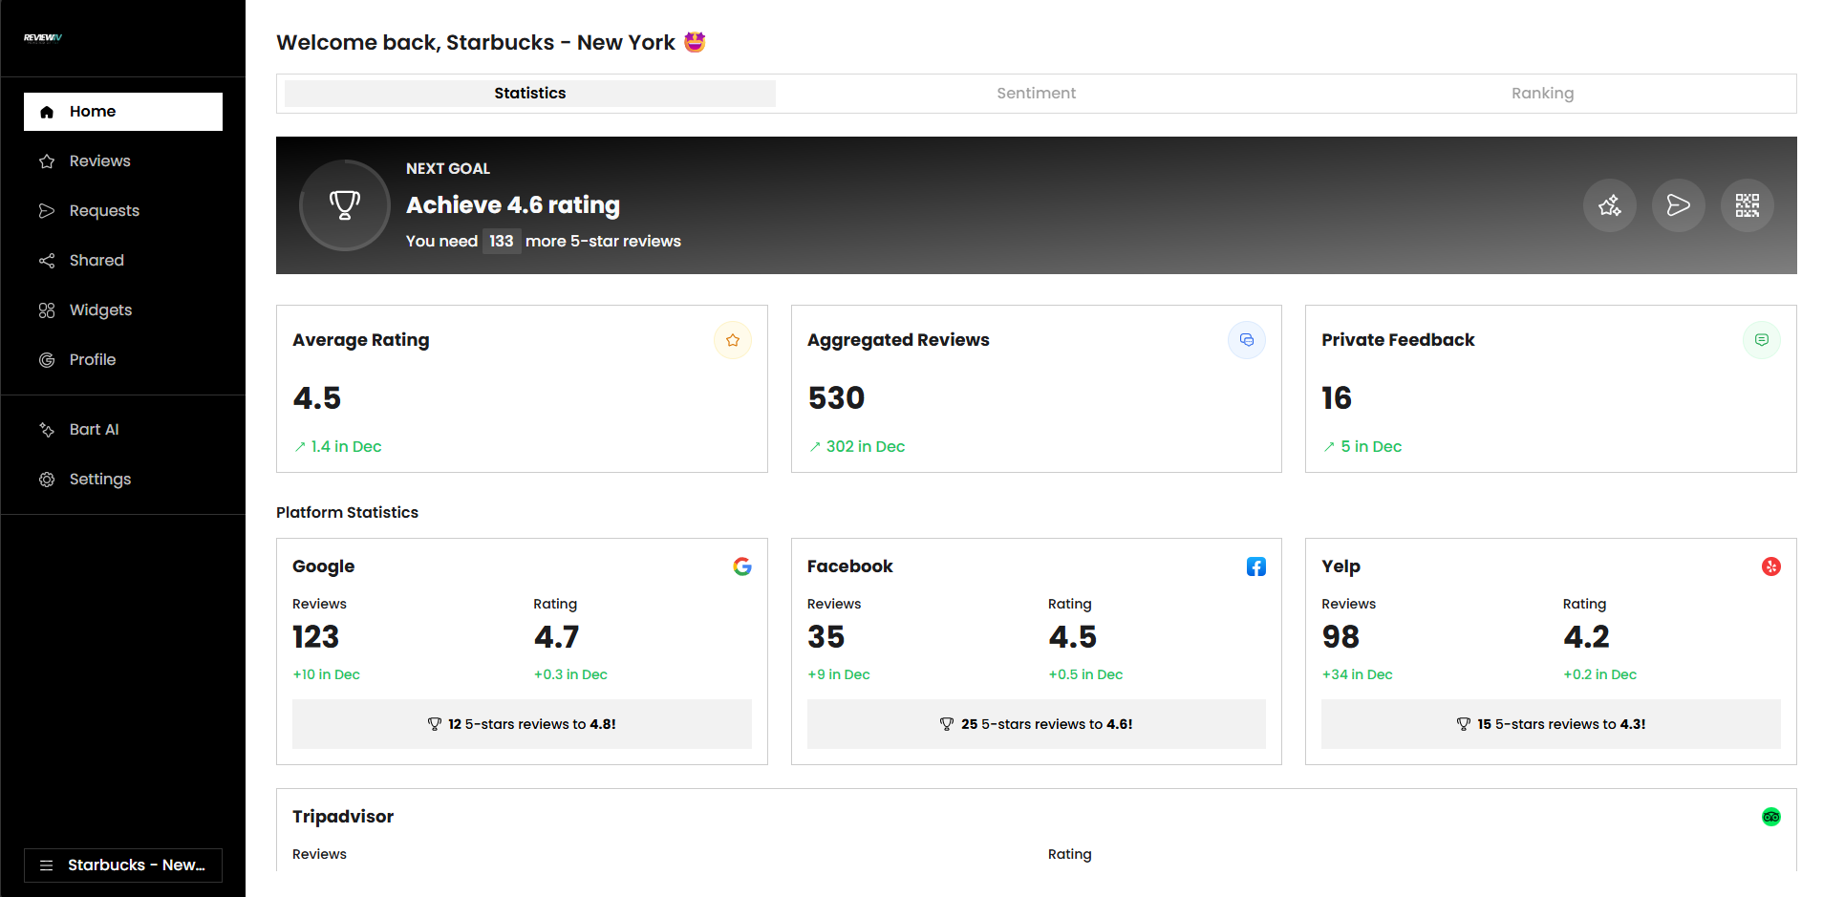1823x897 pixels.
Task: Switch to the Statistics tab
Action: [530, 94]
